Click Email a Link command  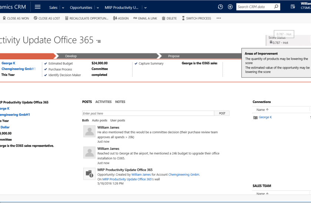pyautogui.click(x=145, y=18)
